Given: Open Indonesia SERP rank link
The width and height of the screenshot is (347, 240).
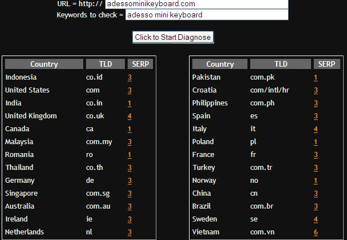Looking at the screenshot, I should point(130,77).
